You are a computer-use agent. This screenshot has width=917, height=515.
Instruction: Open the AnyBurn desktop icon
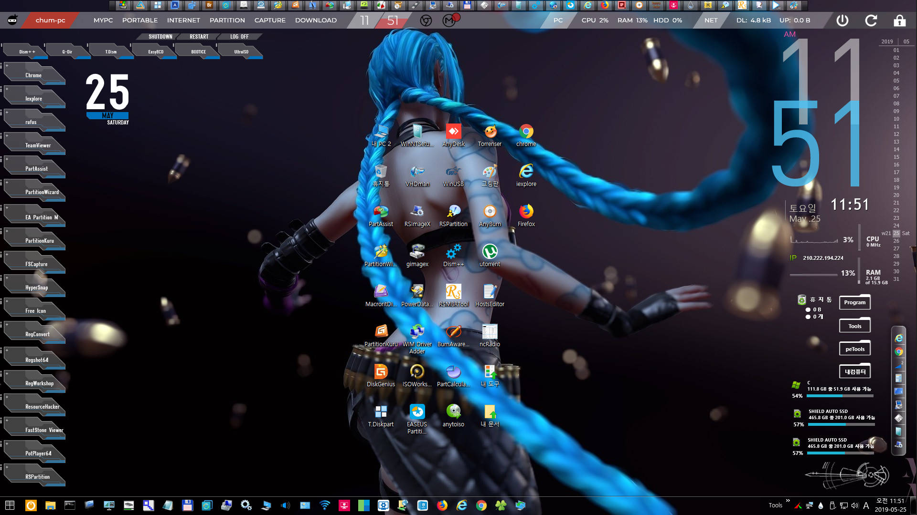[490, 216]
